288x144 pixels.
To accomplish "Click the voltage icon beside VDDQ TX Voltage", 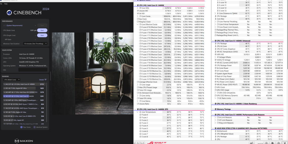I will pos(216,60).
